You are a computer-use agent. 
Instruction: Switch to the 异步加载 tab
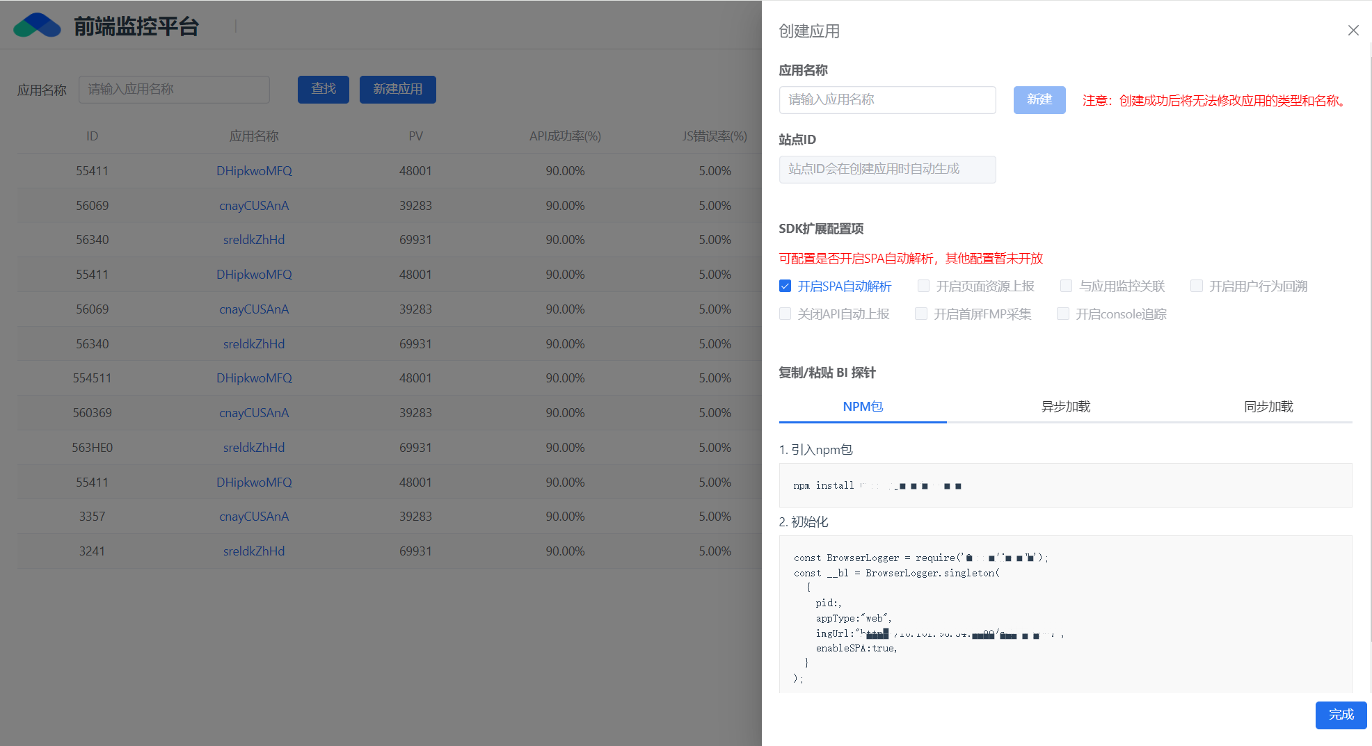coord(1065,407)
